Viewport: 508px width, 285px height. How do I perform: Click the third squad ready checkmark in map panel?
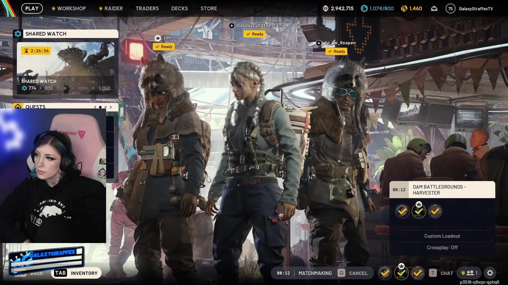point(435,211)
